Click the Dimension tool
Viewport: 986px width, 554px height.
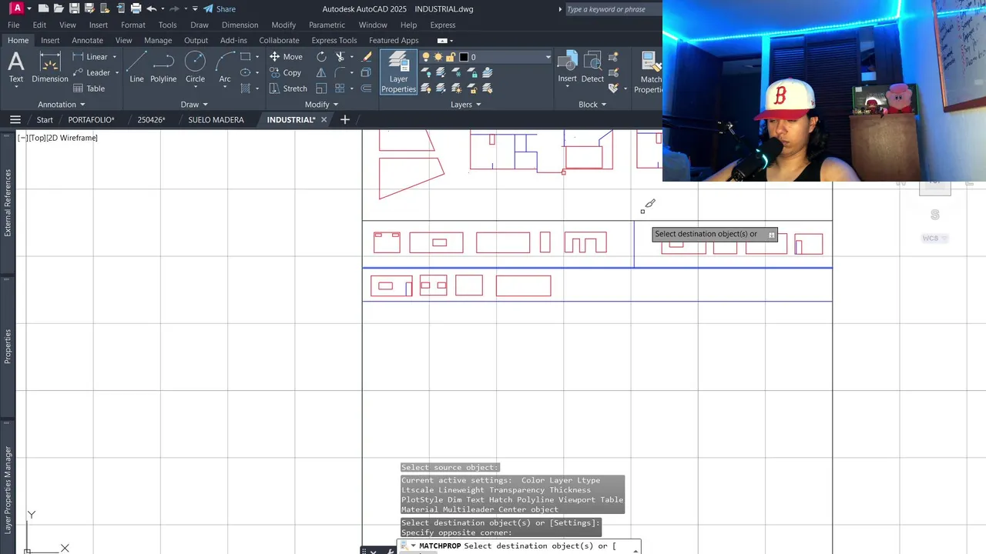[50, 68]
